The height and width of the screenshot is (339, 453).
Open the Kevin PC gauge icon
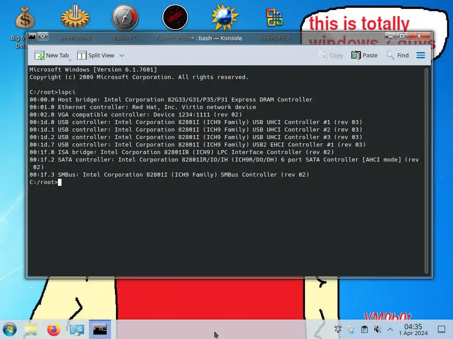click(x=125, y=17)
